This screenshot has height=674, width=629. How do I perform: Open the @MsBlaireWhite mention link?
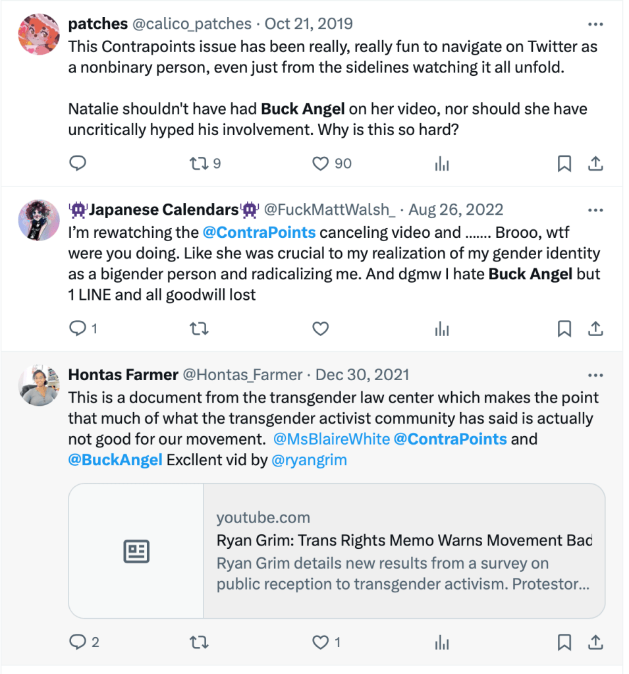coord(331,439)
